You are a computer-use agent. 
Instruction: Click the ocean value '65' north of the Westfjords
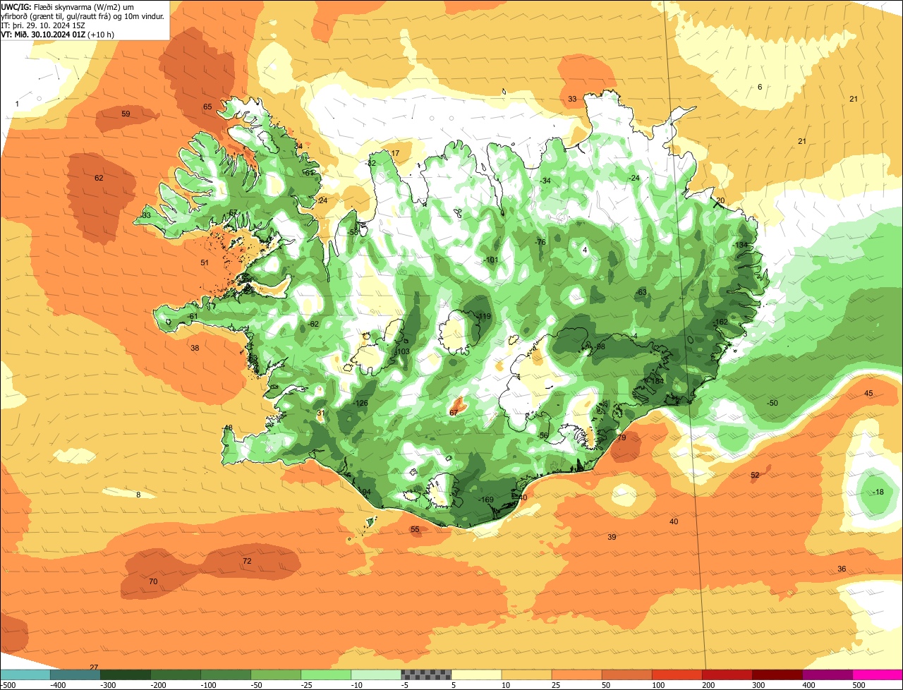[x=207, y=107]
